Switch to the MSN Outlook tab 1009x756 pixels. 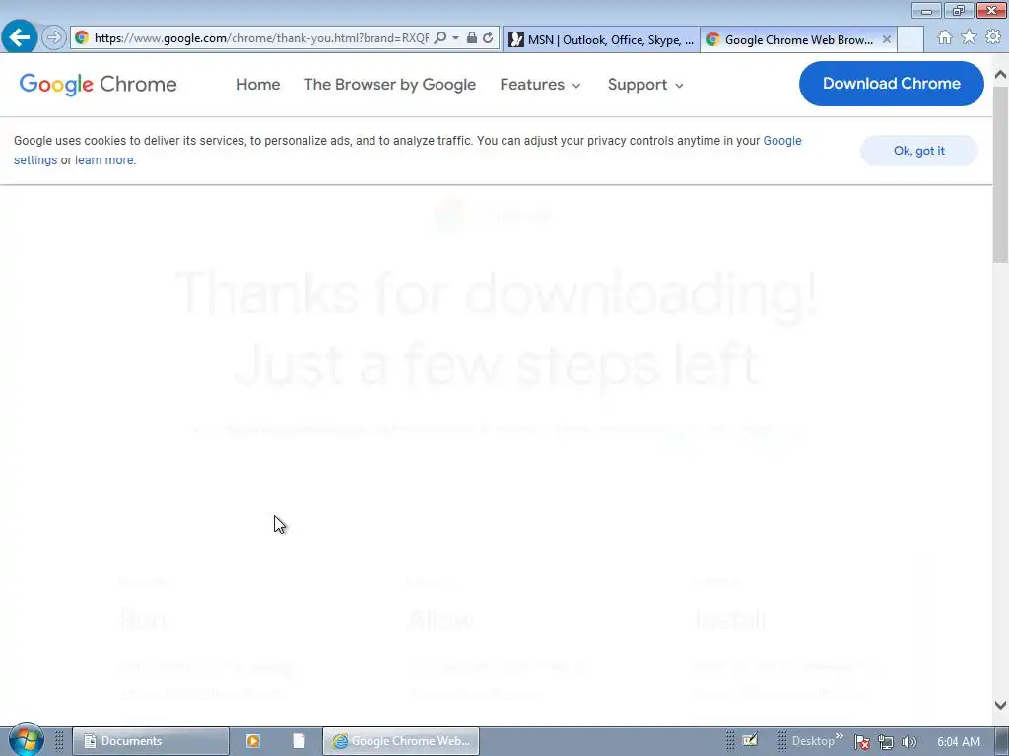pyautogui.click(x=601, y=39)
